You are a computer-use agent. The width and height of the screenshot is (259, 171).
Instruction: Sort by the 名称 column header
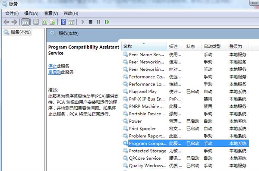(x=144, y=47)
